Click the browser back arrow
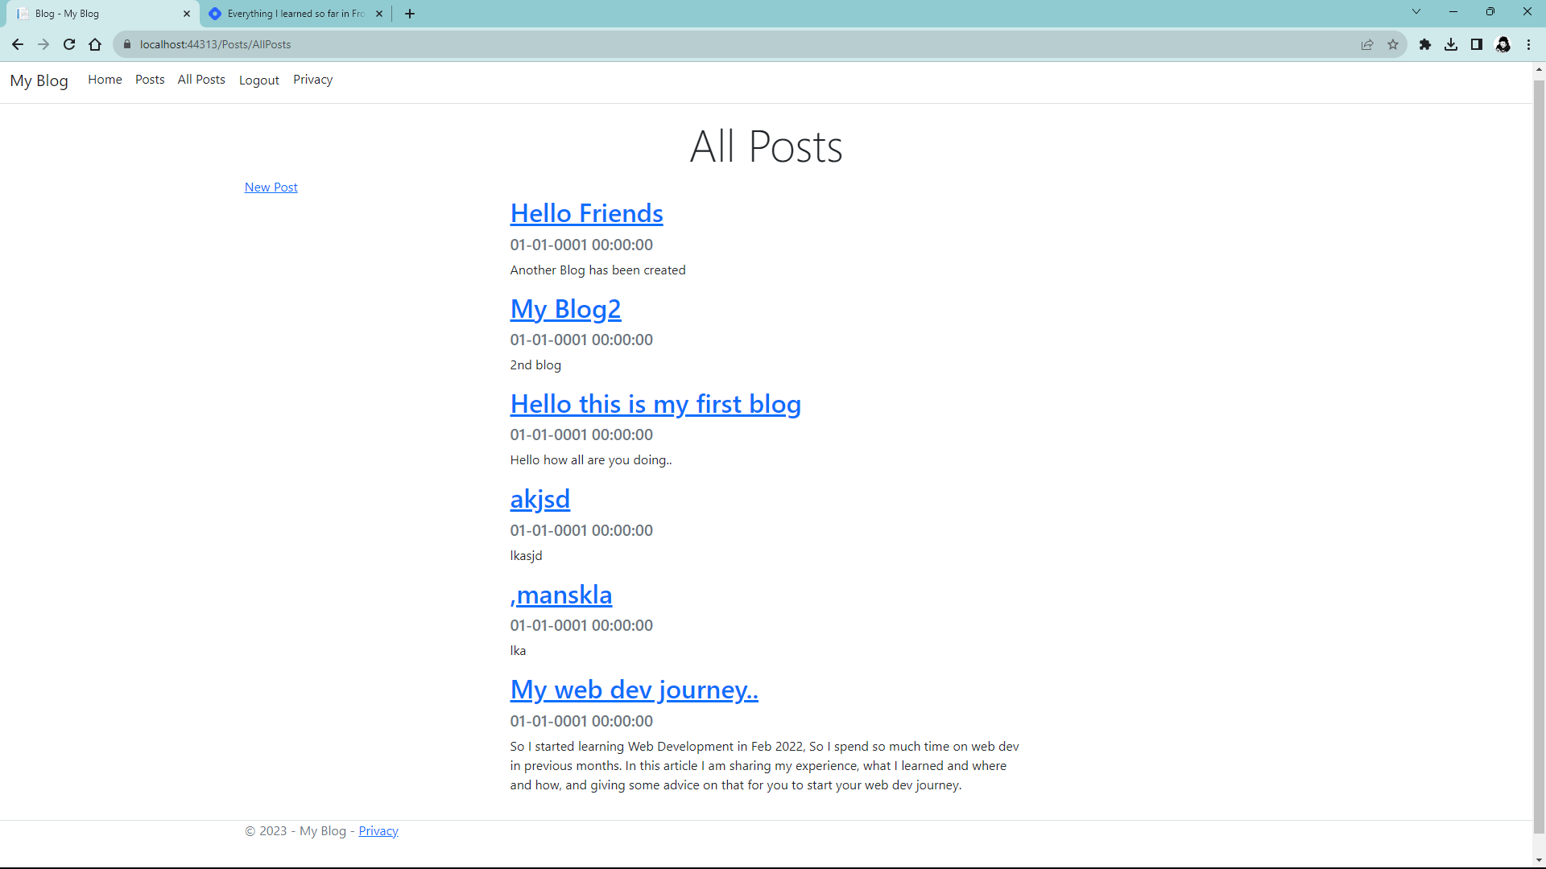The image size is (1546, 869). (x=18, y=44)
